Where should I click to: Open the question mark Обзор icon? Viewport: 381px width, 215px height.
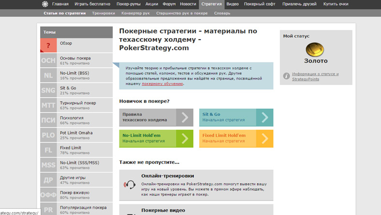pyautogui.click(x=48, y=45)
